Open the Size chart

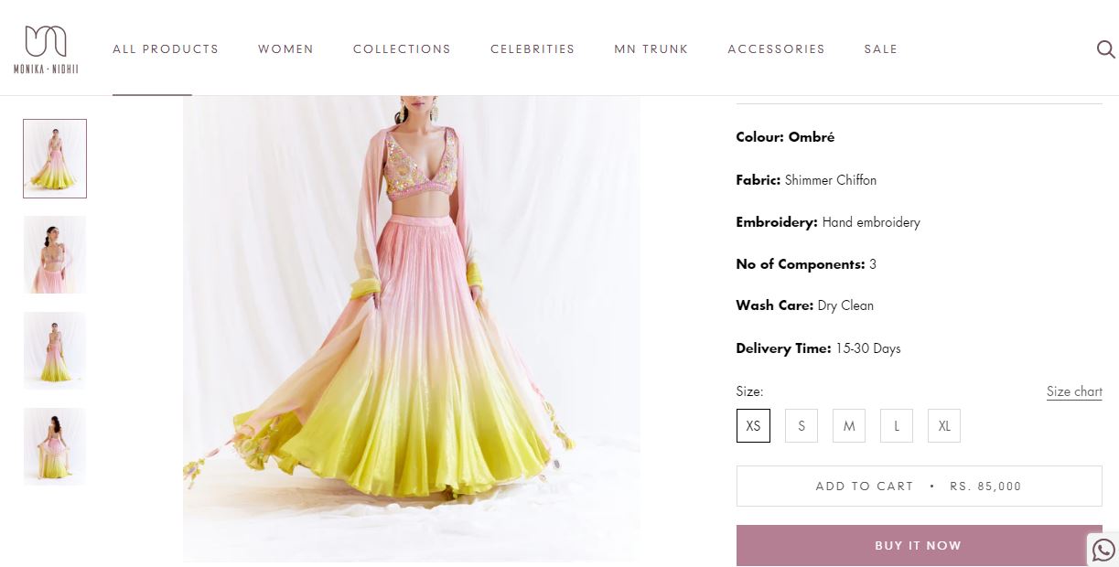pyautogui.click(x=1074, y=391)
